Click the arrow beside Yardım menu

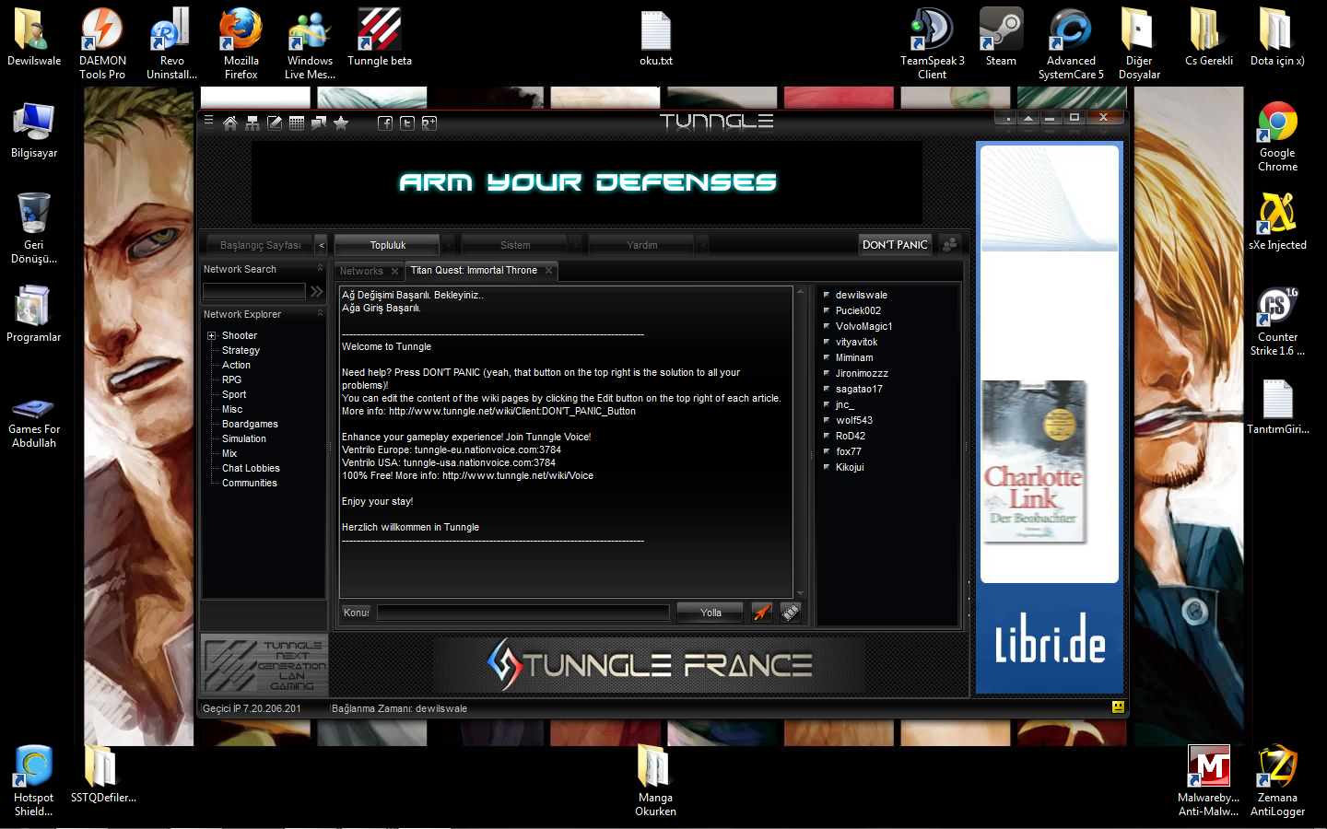pyautogui.click(x=702, y=245)
